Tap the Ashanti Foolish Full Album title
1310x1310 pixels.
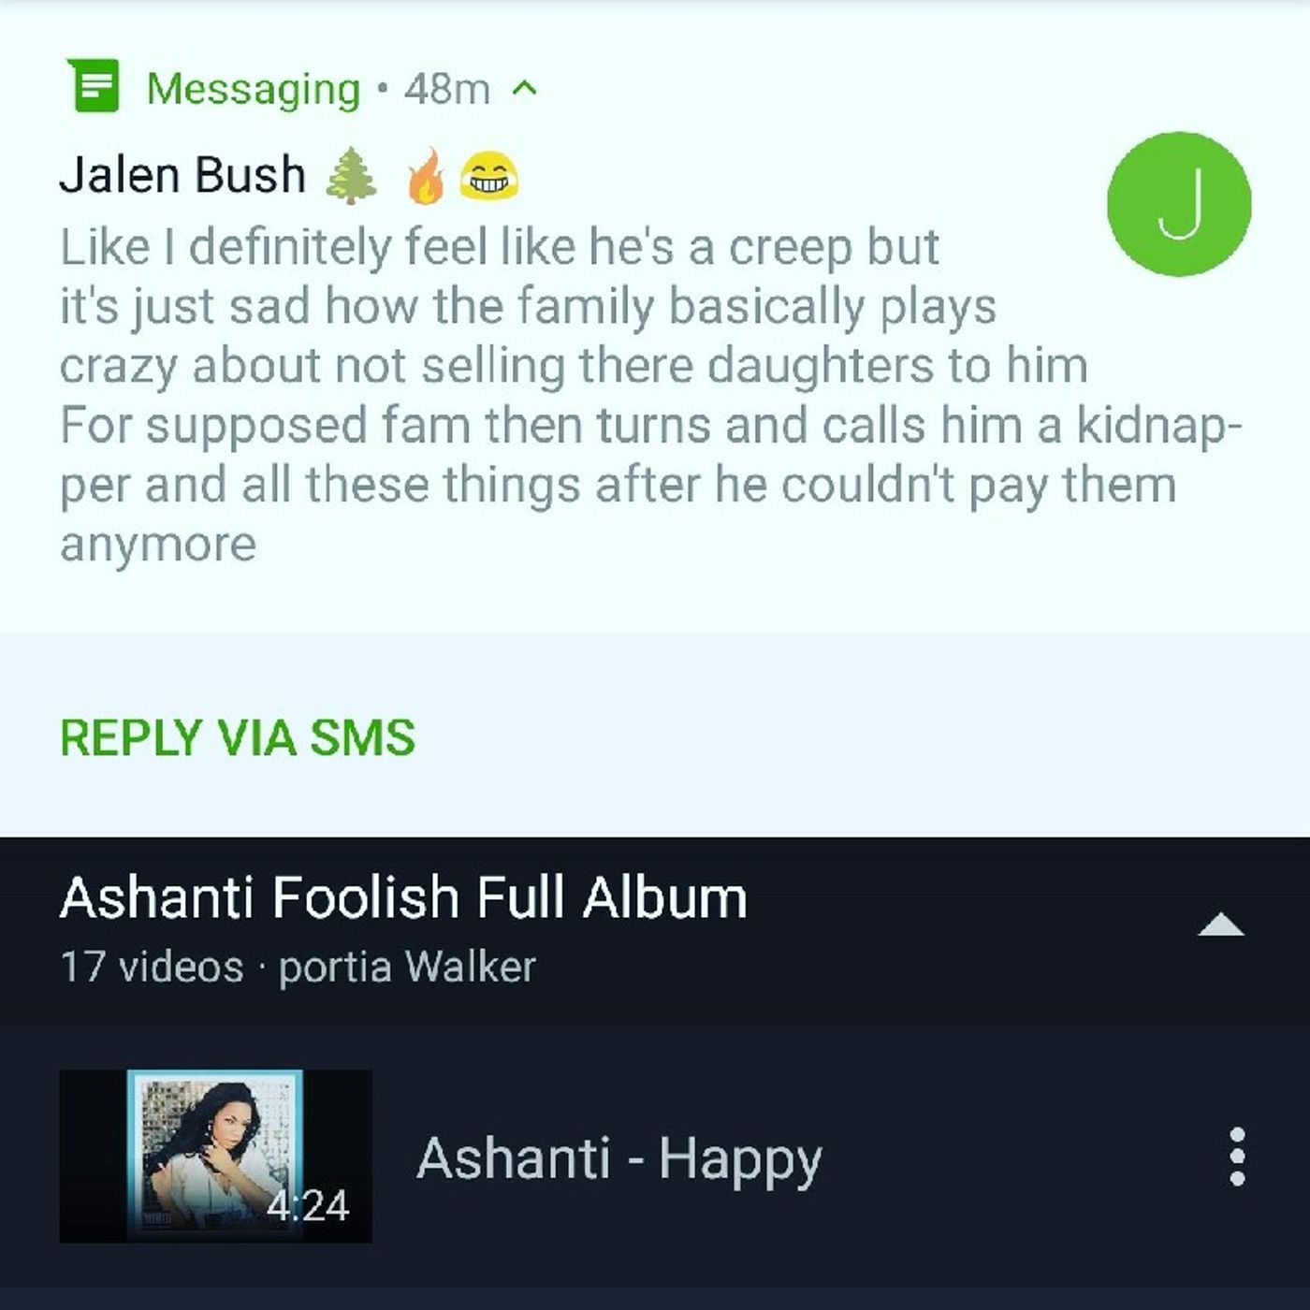point(403,898)
